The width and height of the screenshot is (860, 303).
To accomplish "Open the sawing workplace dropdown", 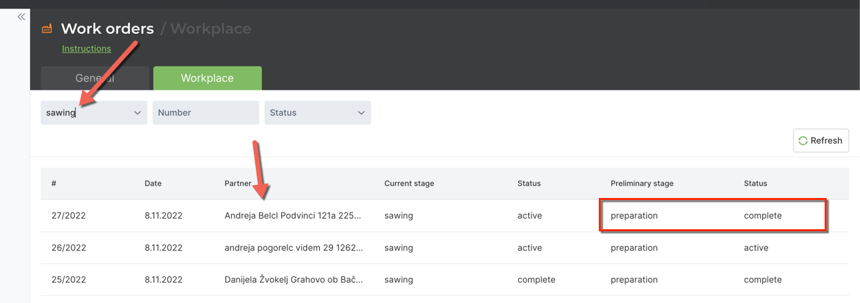I will [x=94, y=112].
